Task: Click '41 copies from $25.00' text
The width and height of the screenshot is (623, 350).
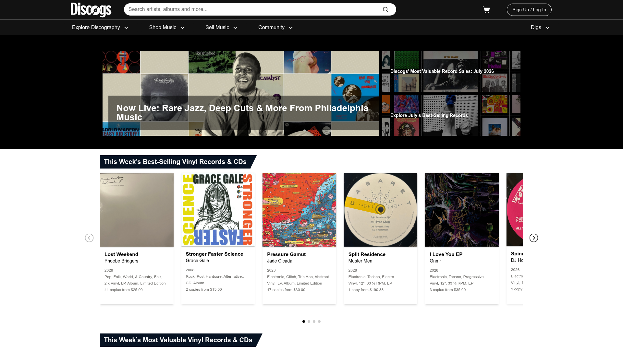Action: [x=123, y=290]
